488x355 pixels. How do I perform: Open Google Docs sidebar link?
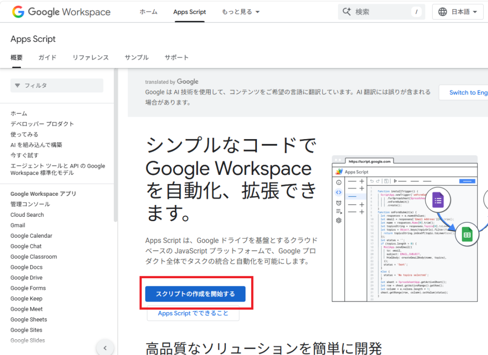[27, 267]
